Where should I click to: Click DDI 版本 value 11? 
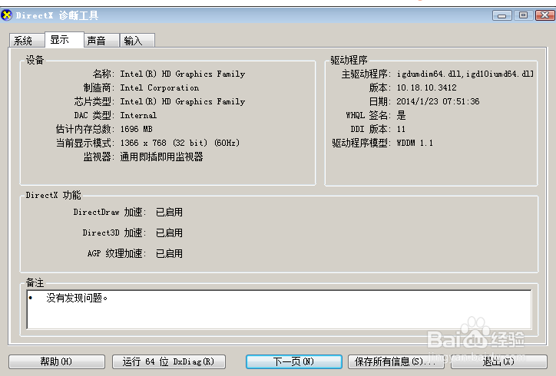pos(401,129)
